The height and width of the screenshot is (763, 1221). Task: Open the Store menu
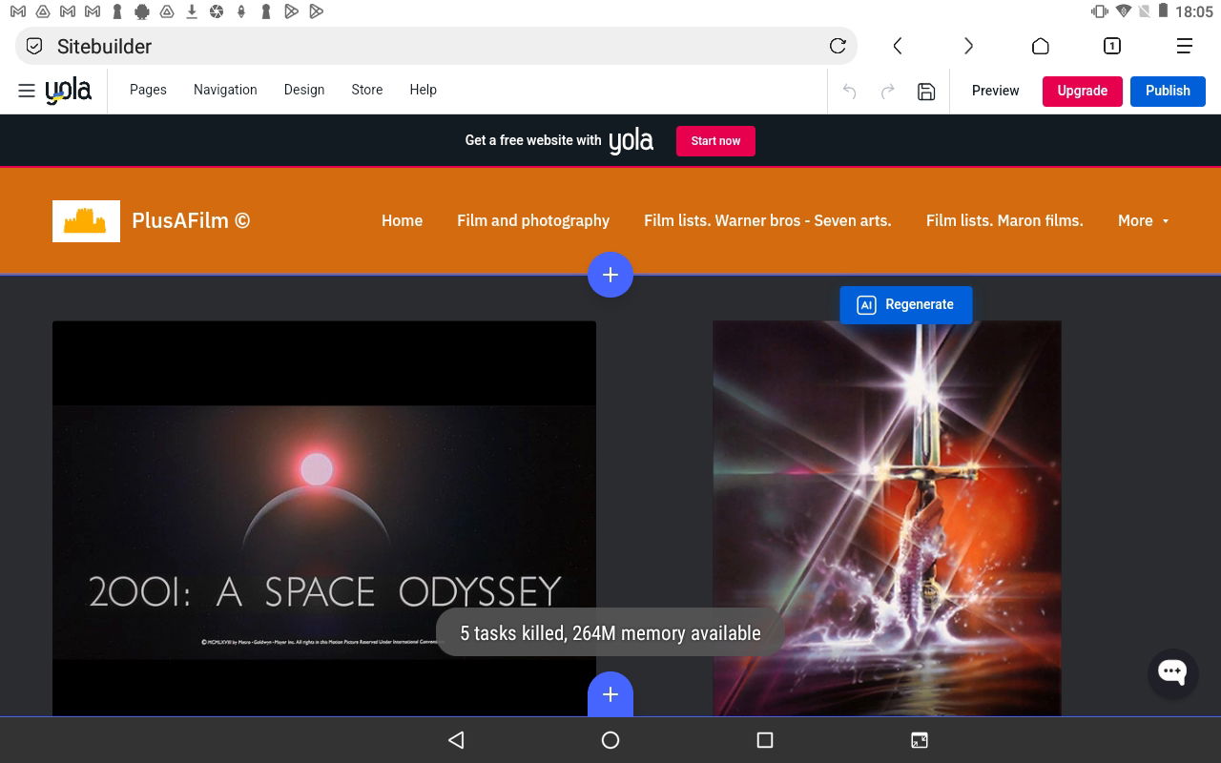click(x=367, y=90)
